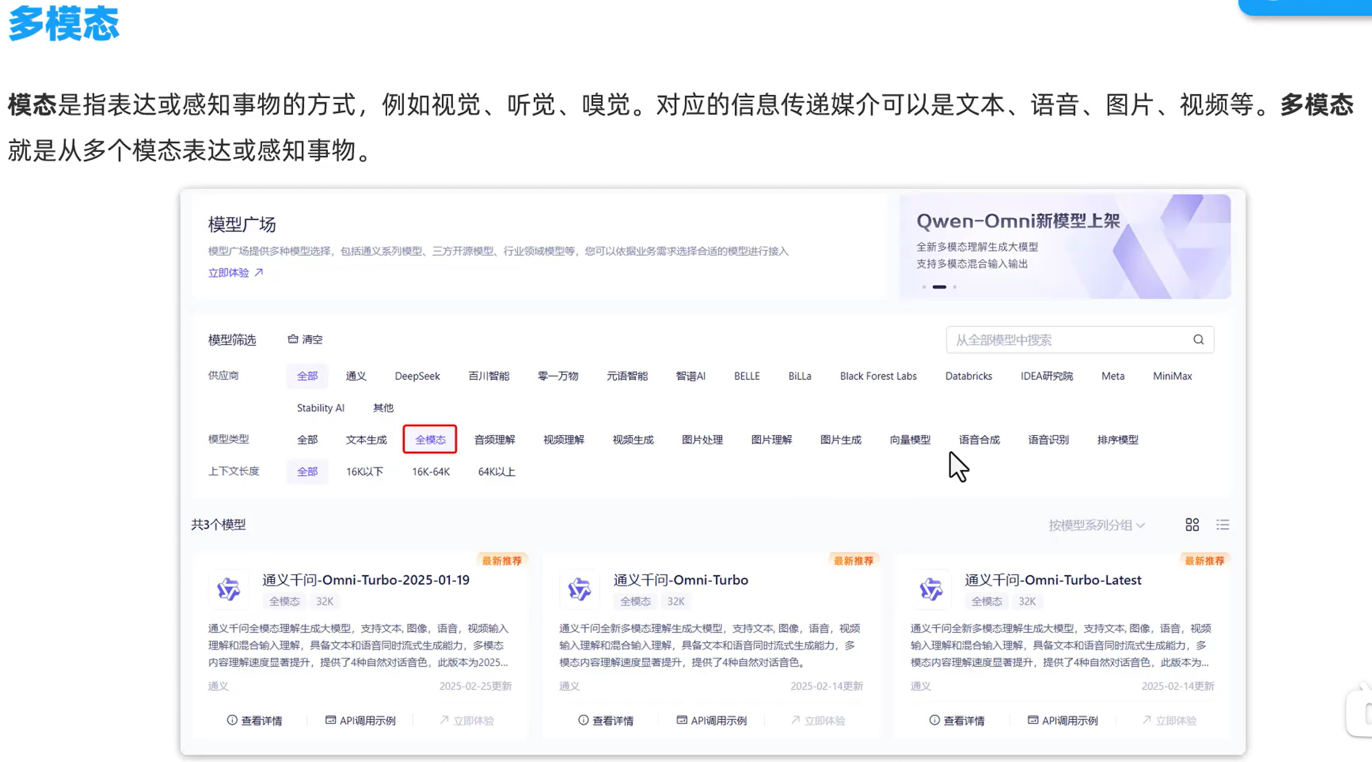
Task: Open 查看详情 for 通义千问-Omni-Turbo card
Action: point(605,720)
